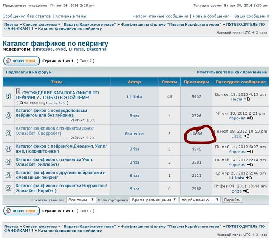The image size is (277, 238).
Task: Open the 'по убыванию' sort order dropdown
Action: pos(199,200)
